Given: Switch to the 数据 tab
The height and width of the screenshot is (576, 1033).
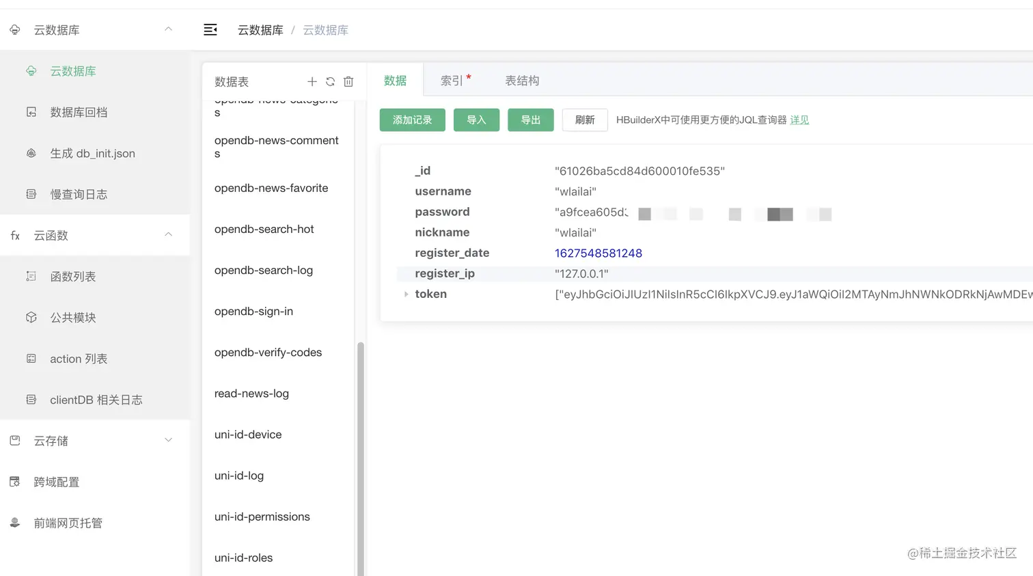Looking at the screenshot, I should 395,80.
